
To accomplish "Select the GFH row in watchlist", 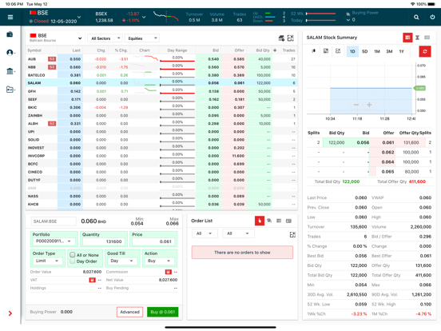I will 161,91.
